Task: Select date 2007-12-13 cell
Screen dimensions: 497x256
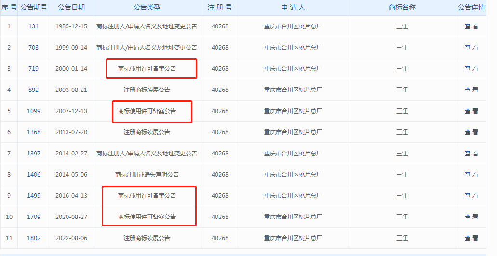Action: point(71,111)
